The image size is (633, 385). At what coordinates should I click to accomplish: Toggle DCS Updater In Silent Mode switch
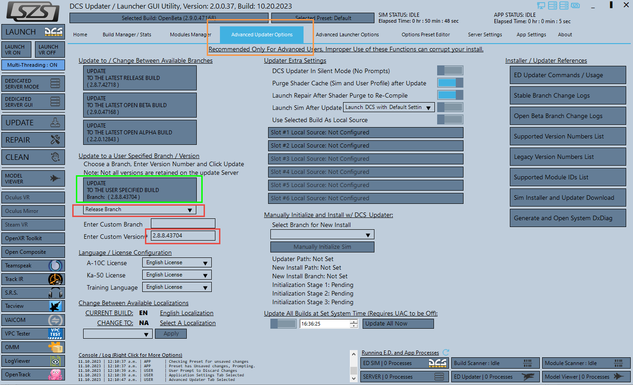[x=450, y=70]
